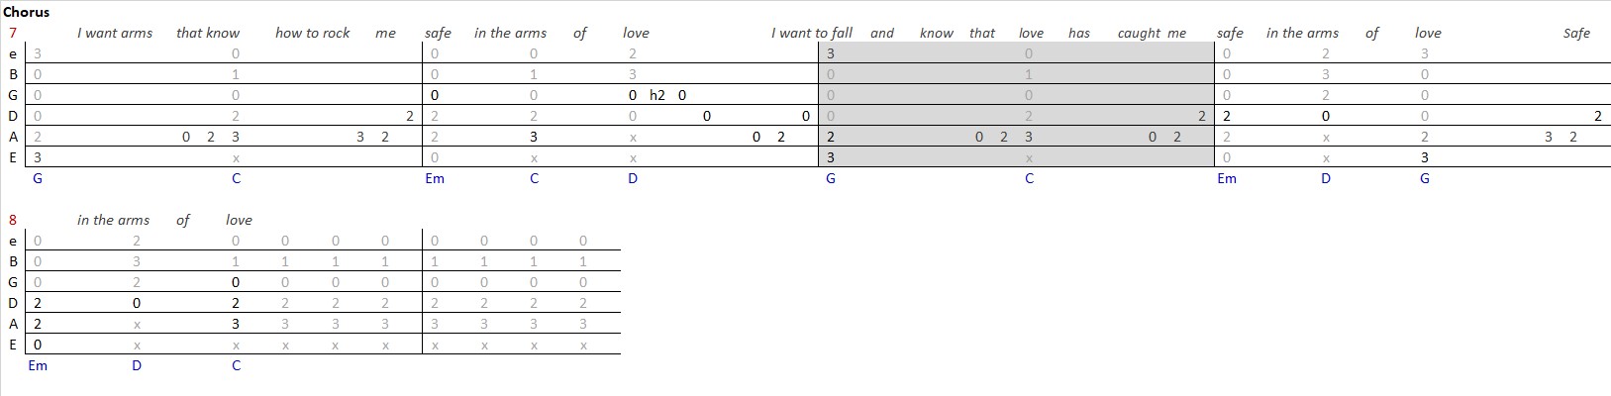Click the Em chord label under line 8

(38, 365)
